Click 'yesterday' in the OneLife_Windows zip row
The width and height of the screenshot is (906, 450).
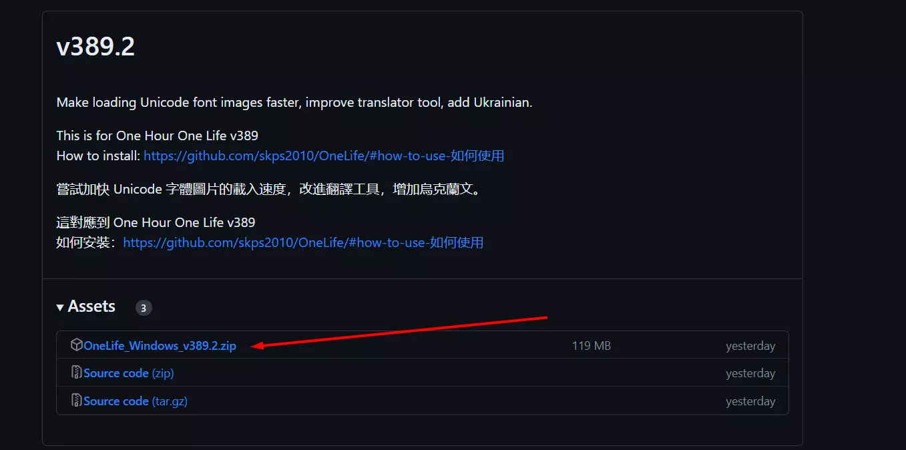pos(750,346)
